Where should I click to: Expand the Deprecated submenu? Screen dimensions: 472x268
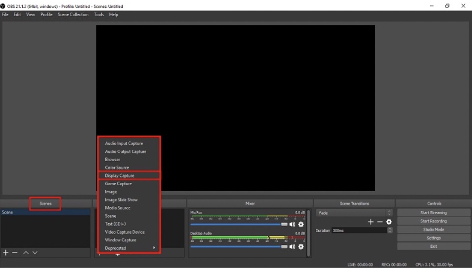(x=129, y=248)
